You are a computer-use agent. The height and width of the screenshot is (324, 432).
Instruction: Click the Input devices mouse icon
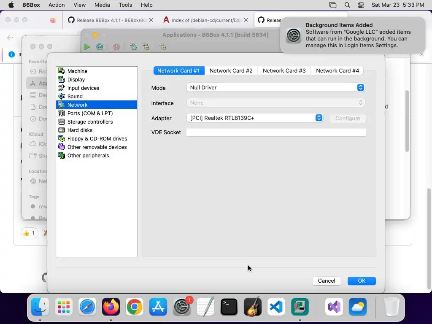coord(62,88)
